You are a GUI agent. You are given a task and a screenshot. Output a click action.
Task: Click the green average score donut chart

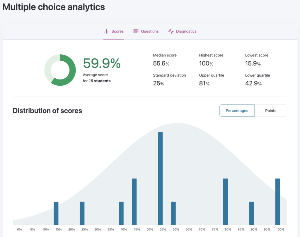tap(60, 70)
